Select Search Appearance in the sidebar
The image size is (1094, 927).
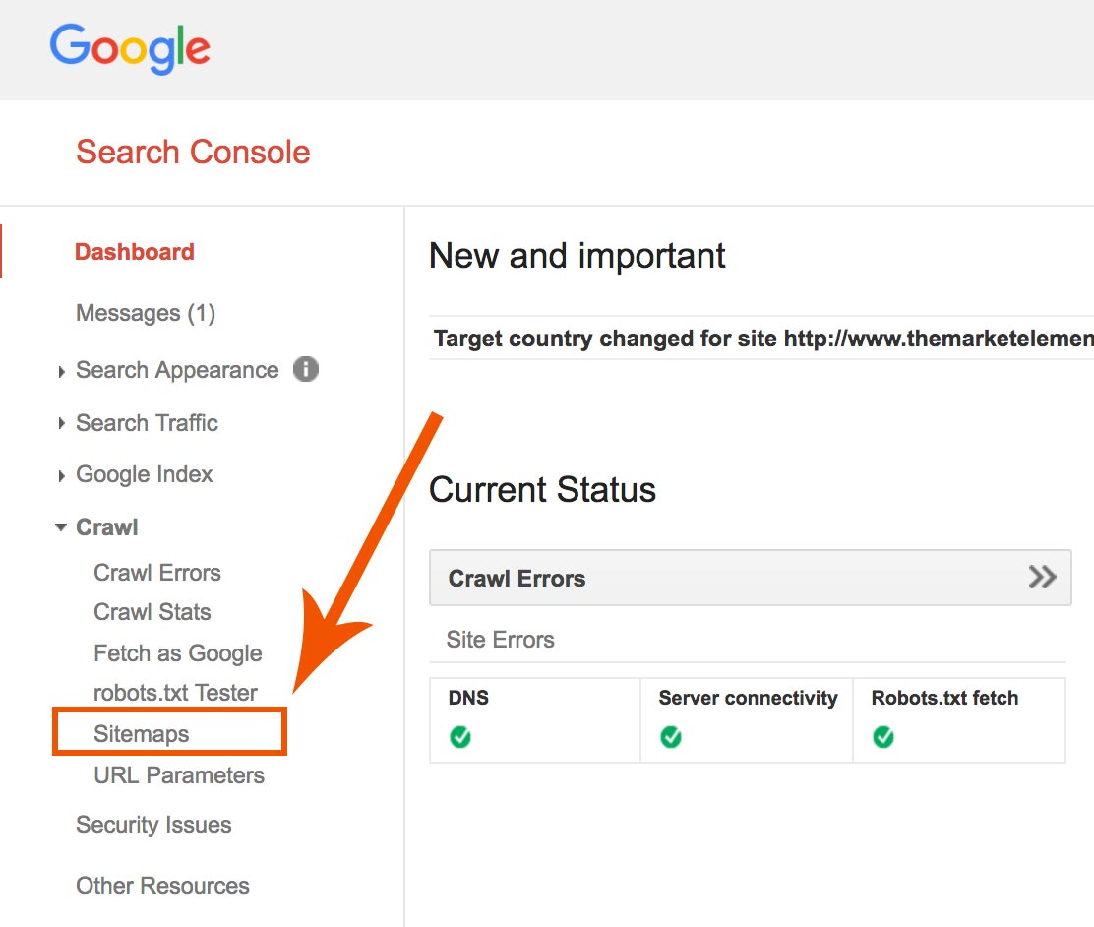[177, 370]
